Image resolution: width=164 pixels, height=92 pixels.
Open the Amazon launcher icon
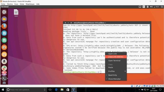[4, 61]
